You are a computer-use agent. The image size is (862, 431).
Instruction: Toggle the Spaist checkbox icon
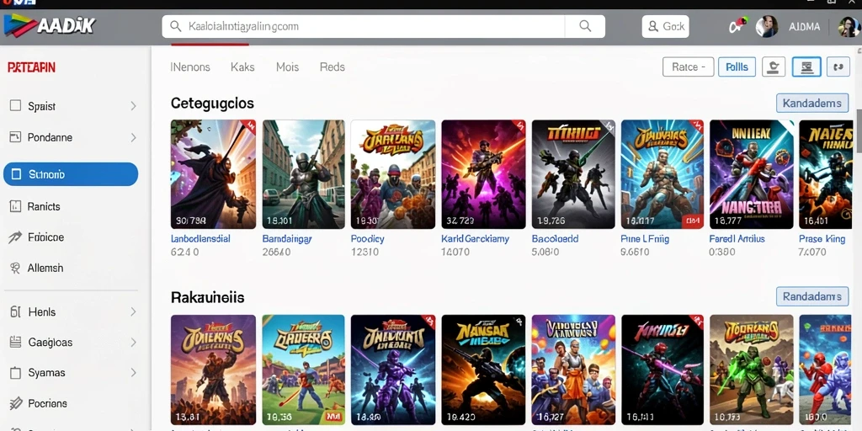tap(15, 105)
